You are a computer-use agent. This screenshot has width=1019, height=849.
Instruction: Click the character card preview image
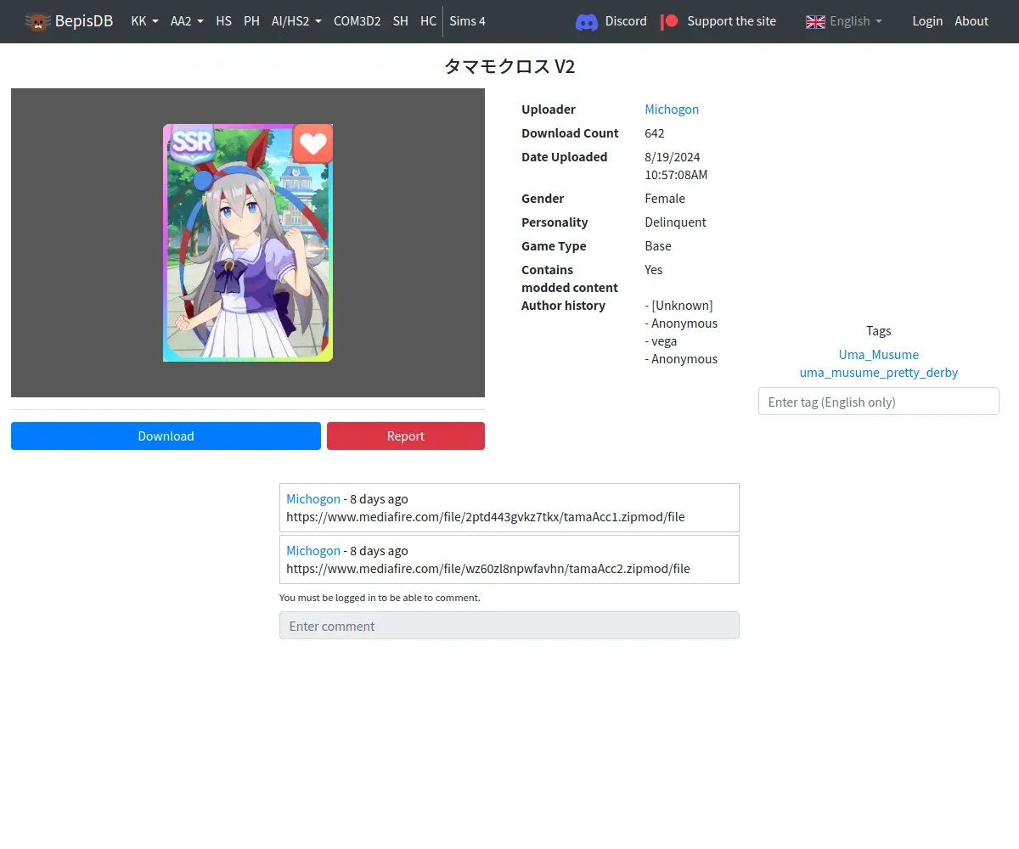248,243
